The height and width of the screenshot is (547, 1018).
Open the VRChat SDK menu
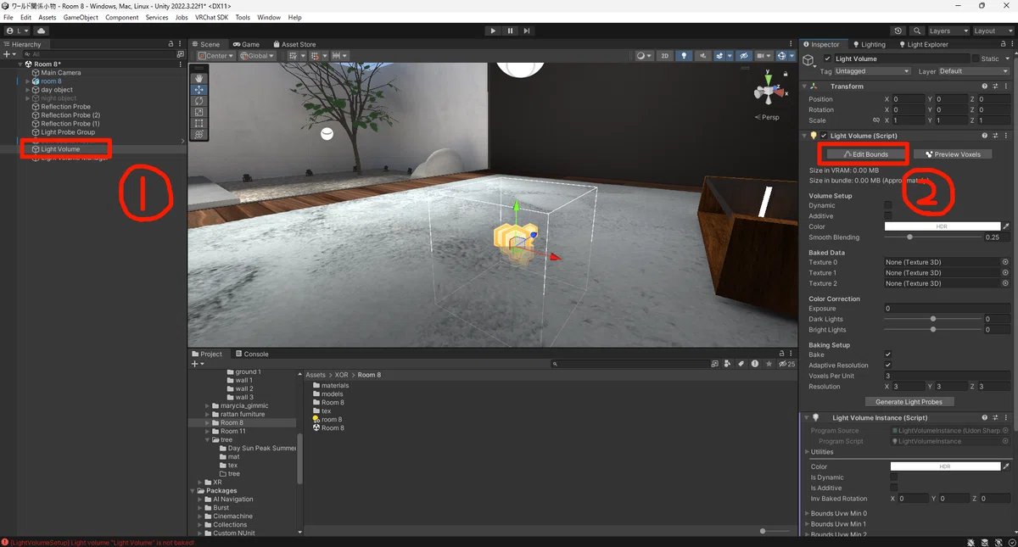tap(211, 17)
